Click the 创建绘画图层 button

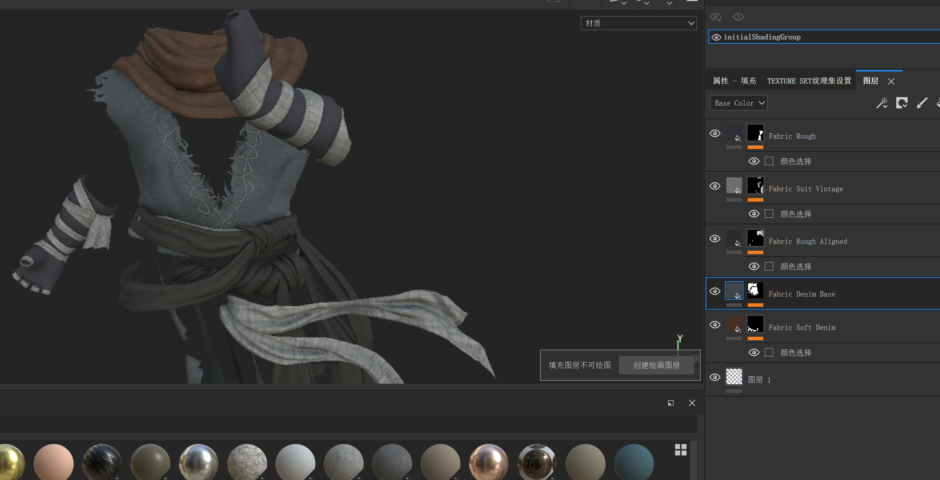(656, 365)
